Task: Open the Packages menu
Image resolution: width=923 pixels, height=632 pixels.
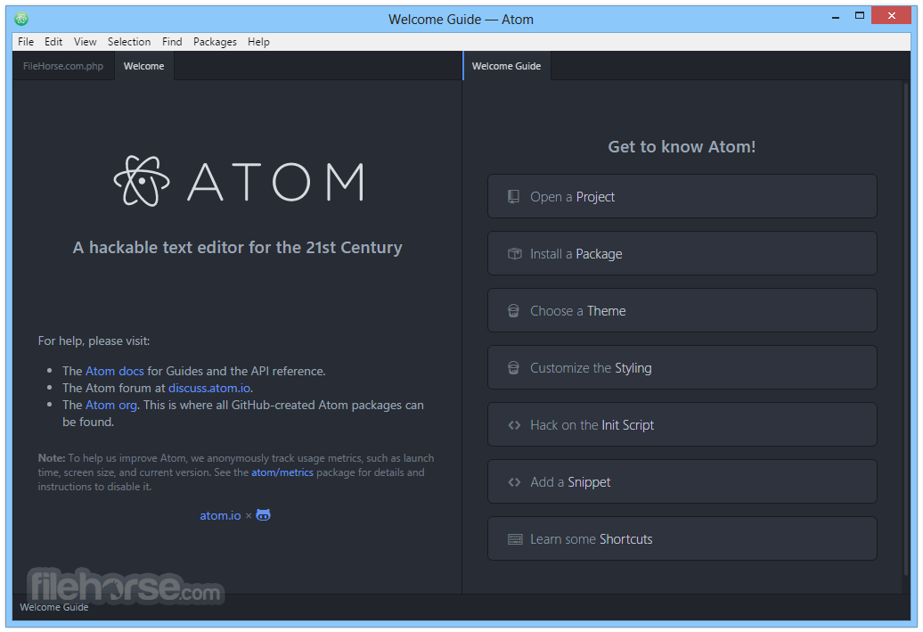Action: tap(215, 42)
